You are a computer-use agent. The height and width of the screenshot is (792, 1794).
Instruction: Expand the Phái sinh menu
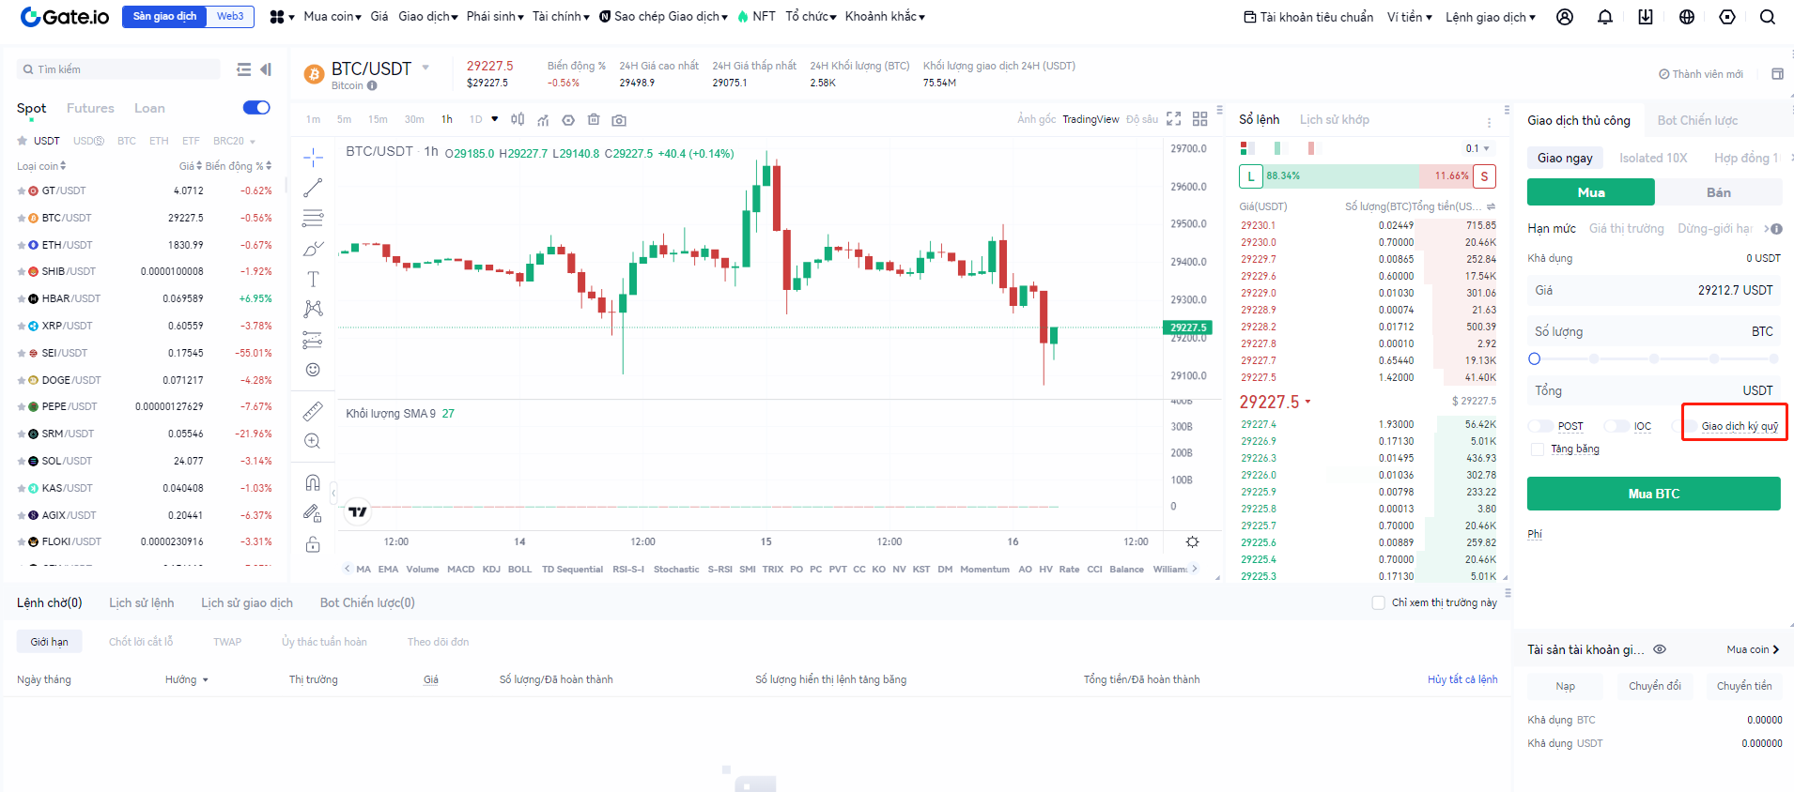tap(495, 17)
